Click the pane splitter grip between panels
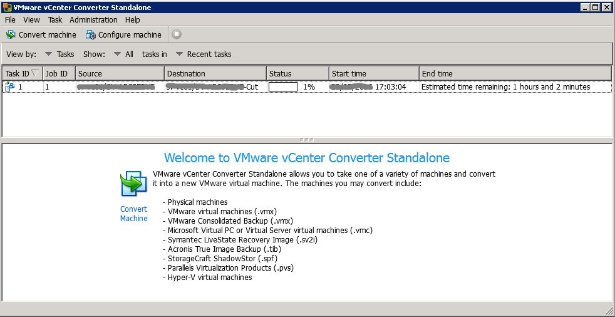The height and width of the screenshot is (317, 615). [x=307, y=140]
